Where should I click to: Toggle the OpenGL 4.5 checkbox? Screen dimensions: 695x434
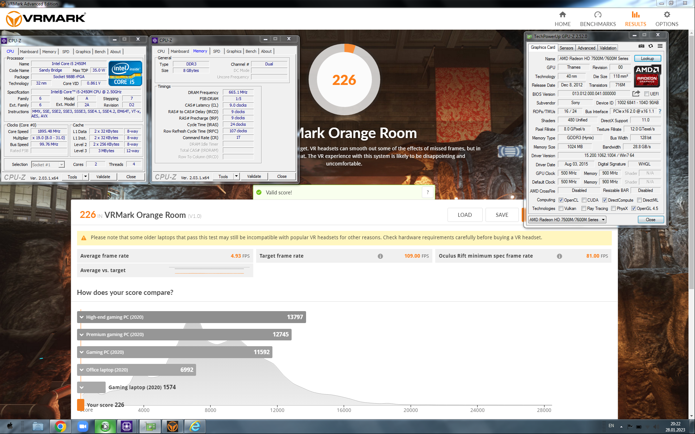click(x=633, y=209)
